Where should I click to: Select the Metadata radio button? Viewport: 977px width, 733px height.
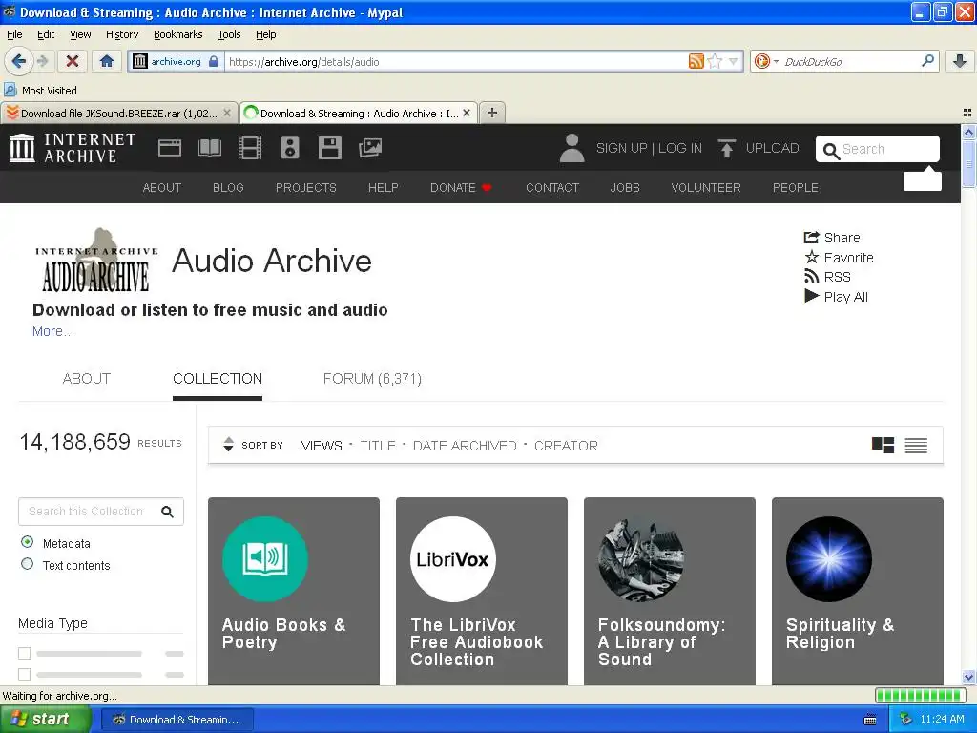click(27, 542)
